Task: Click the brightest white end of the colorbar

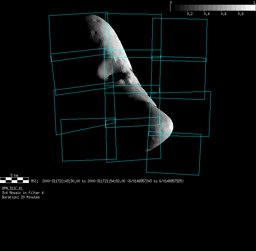Action: [x=253, y=8]
